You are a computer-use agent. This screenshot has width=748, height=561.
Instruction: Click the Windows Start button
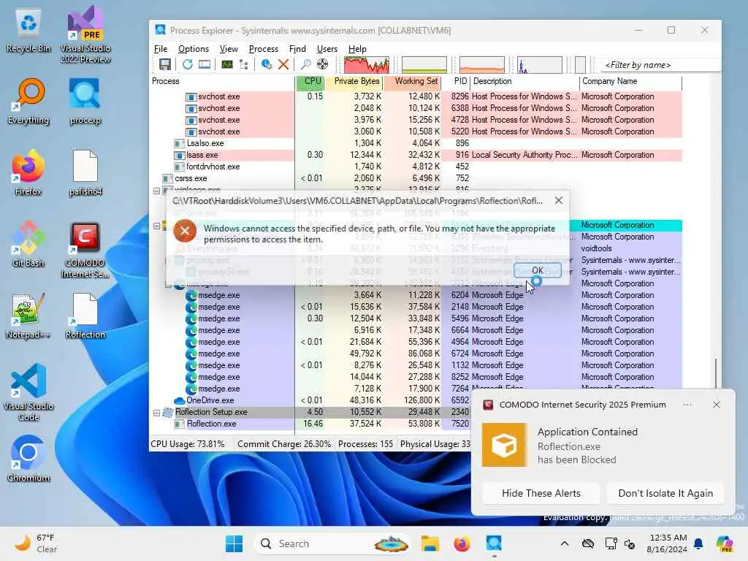click(234, 543)
